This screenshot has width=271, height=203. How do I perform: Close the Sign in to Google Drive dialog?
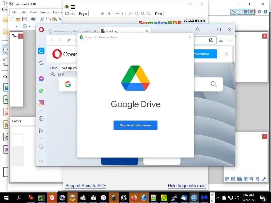189,37
